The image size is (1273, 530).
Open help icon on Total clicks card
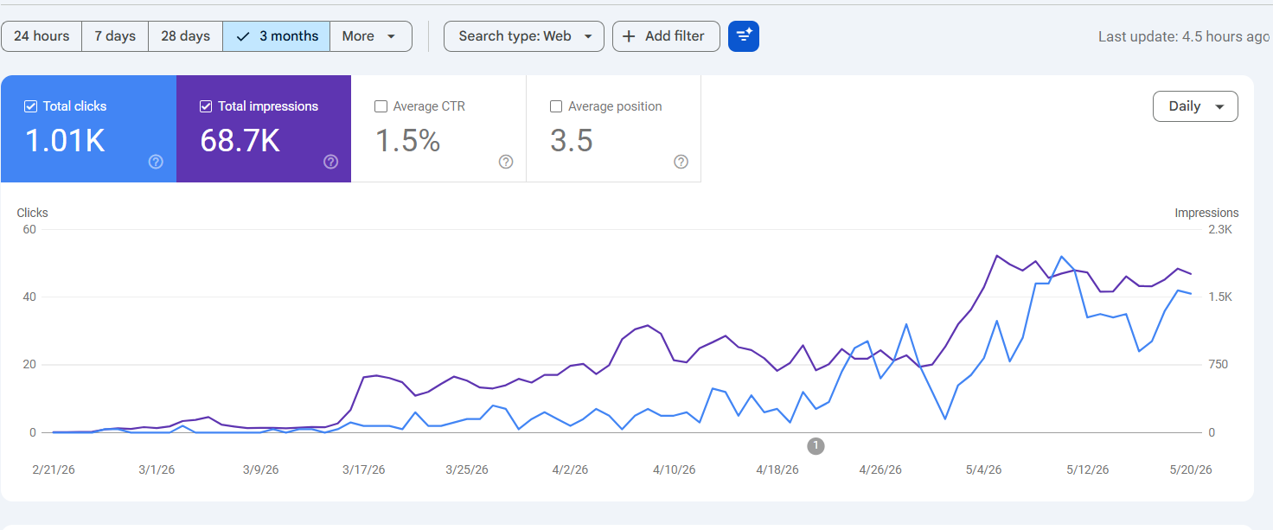pos(156,162)
